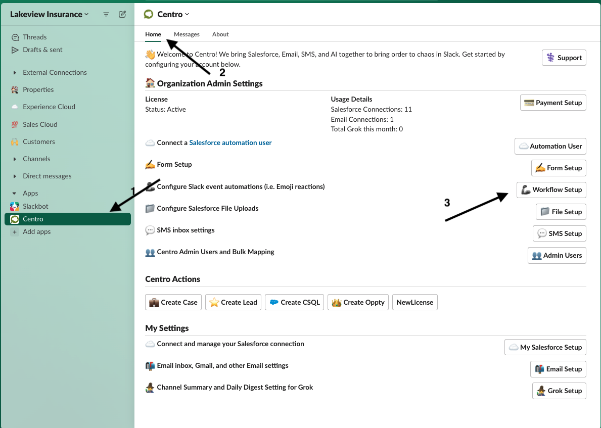Viewport: 601px width, 428px height.
Task: Click the speech bubble icon beside SMS inbox settings
Action: coord(150,230)
